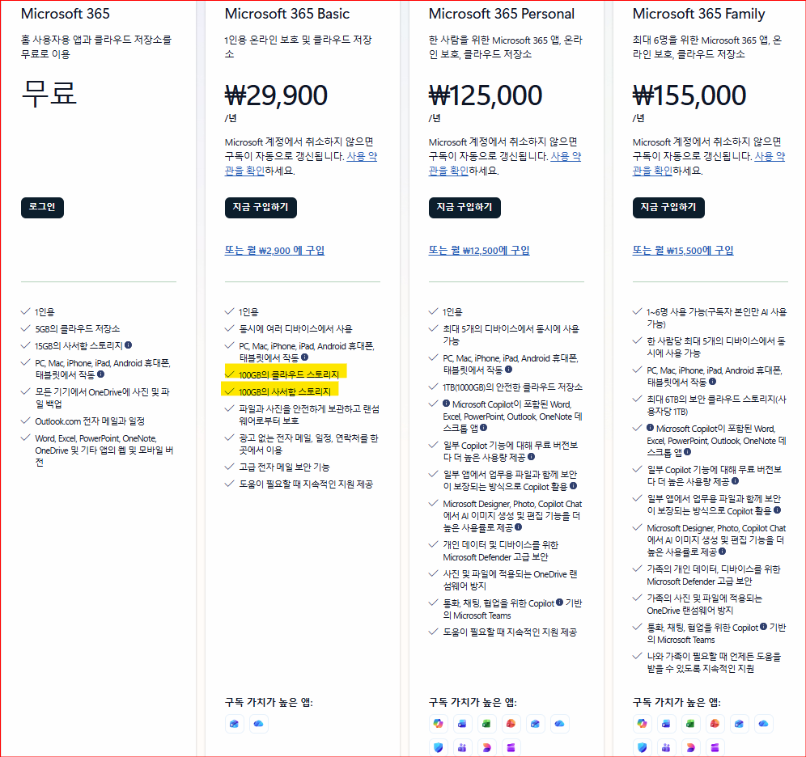The image size is (806, 757).
Task: Click the Teams app icon under Microsoft 365 Personal
Action: click(x=462, y=747)
